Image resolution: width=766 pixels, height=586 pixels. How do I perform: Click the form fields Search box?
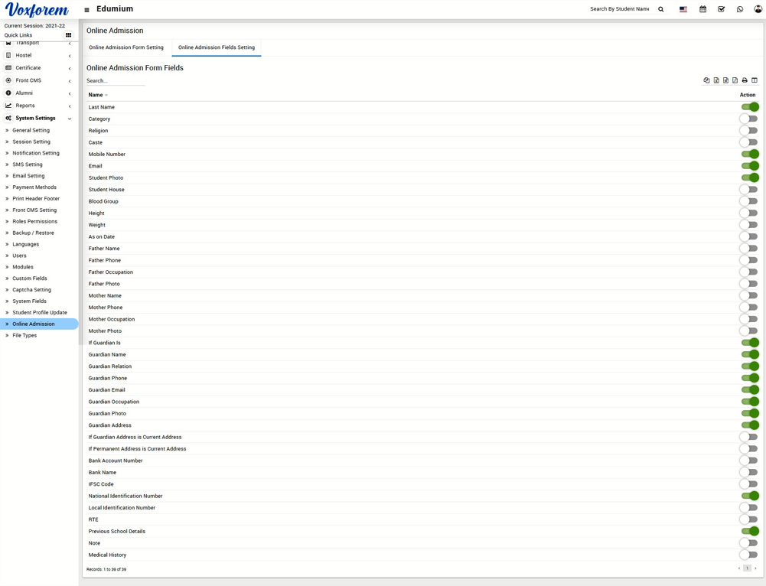115,80
